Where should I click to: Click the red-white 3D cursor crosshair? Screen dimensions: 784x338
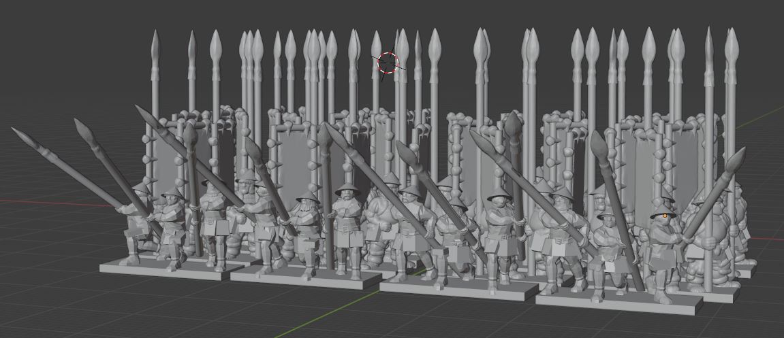[388, 63]
